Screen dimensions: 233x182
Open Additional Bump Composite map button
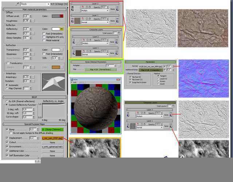coord(151,70)
